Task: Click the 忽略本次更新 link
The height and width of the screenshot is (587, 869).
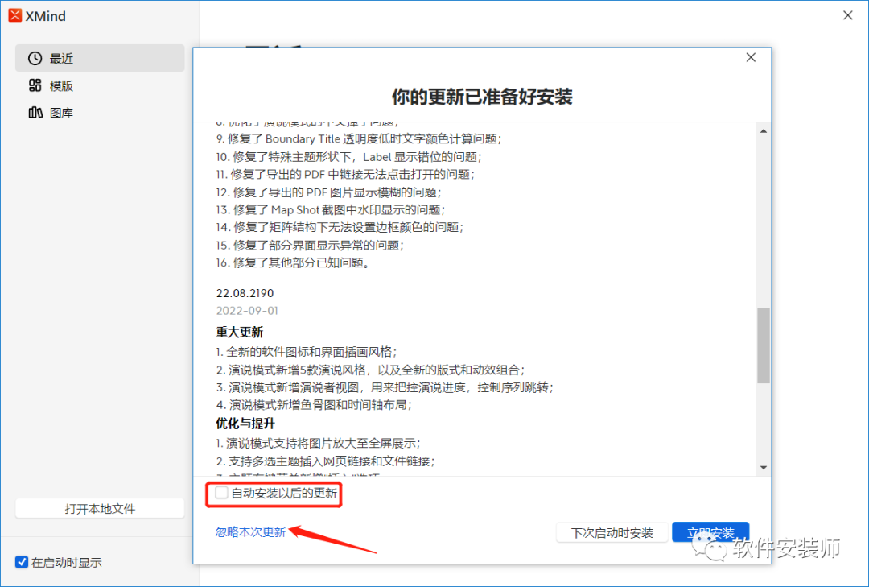Action: 250,532
